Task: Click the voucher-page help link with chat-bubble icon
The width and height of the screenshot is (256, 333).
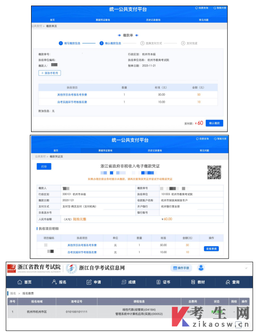Action: pyautogui.click(x=203, y=139)
